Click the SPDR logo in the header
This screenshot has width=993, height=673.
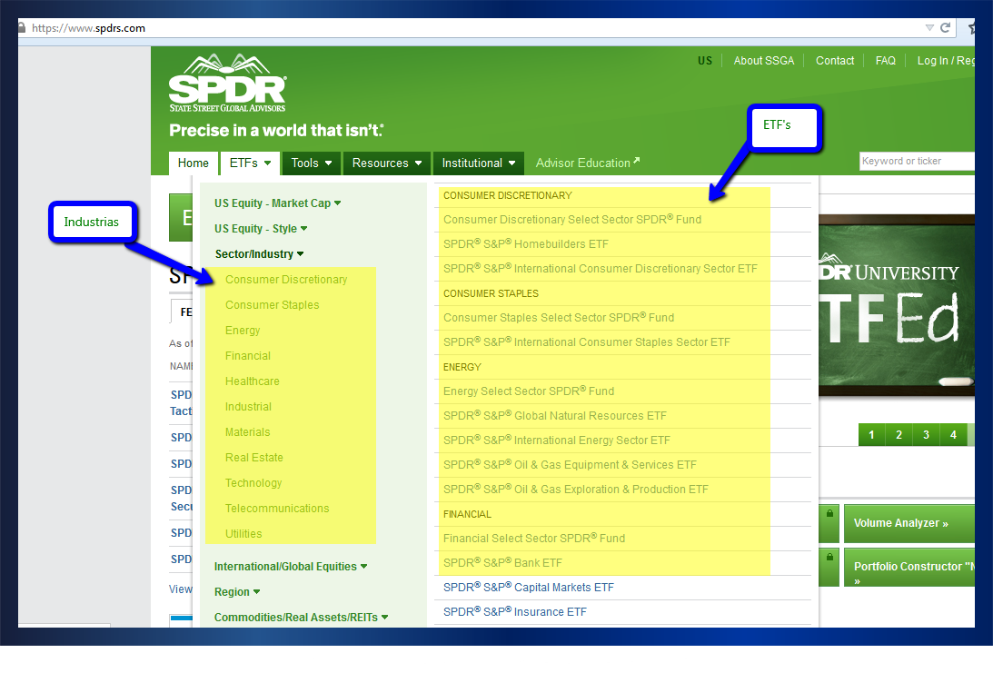tap(227, 84)
